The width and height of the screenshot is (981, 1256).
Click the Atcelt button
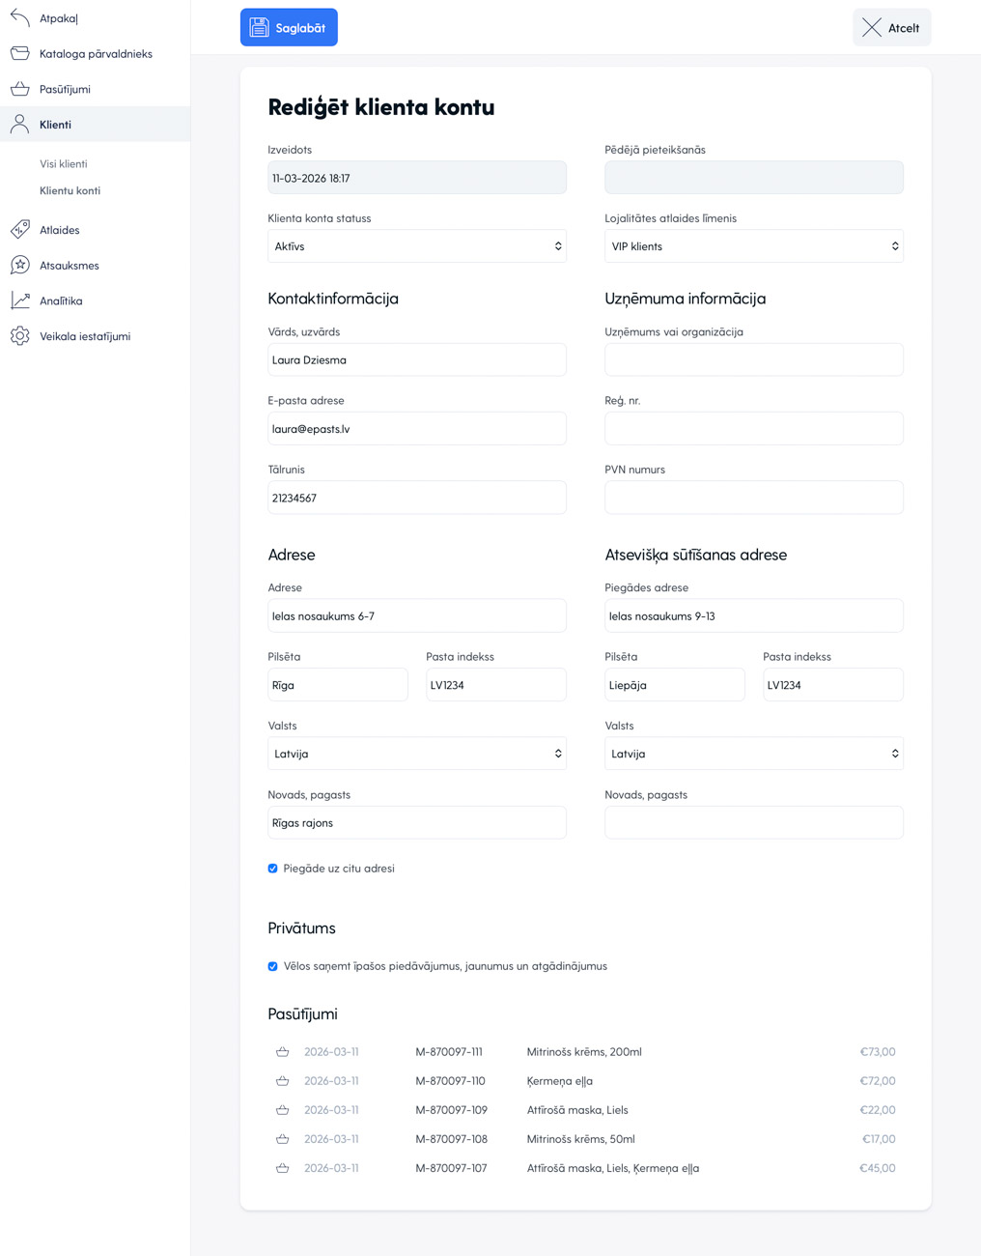(x=891, y=28)
